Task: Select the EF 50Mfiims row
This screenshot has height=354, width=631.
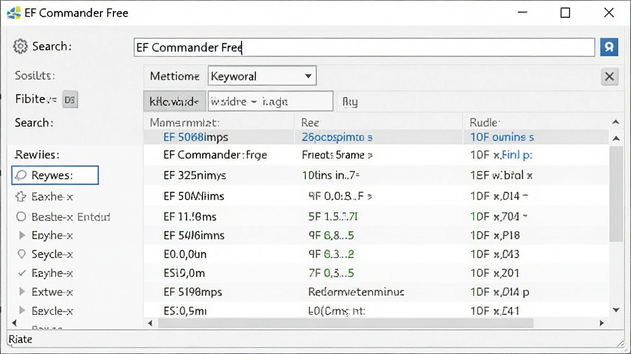Action: 376,196
